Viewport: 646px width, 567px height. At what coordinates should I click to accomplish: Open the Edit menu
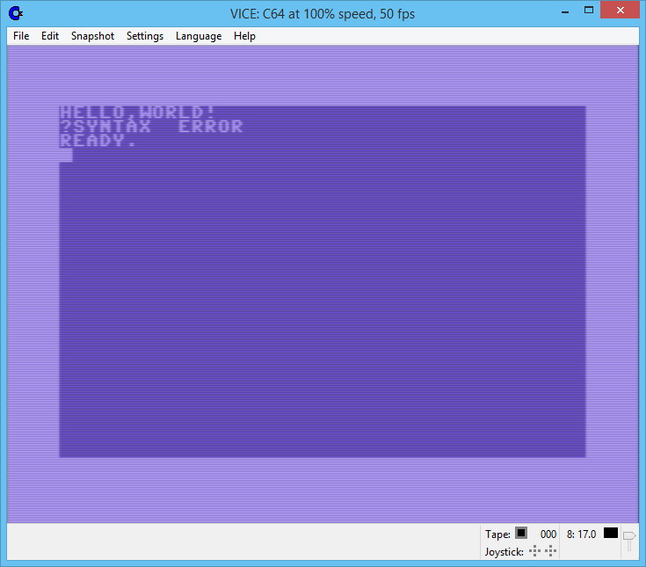(x=50, y=36)
